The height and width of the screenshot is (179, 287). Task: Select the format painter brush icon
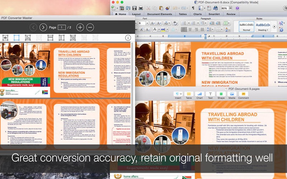[168, 8]
